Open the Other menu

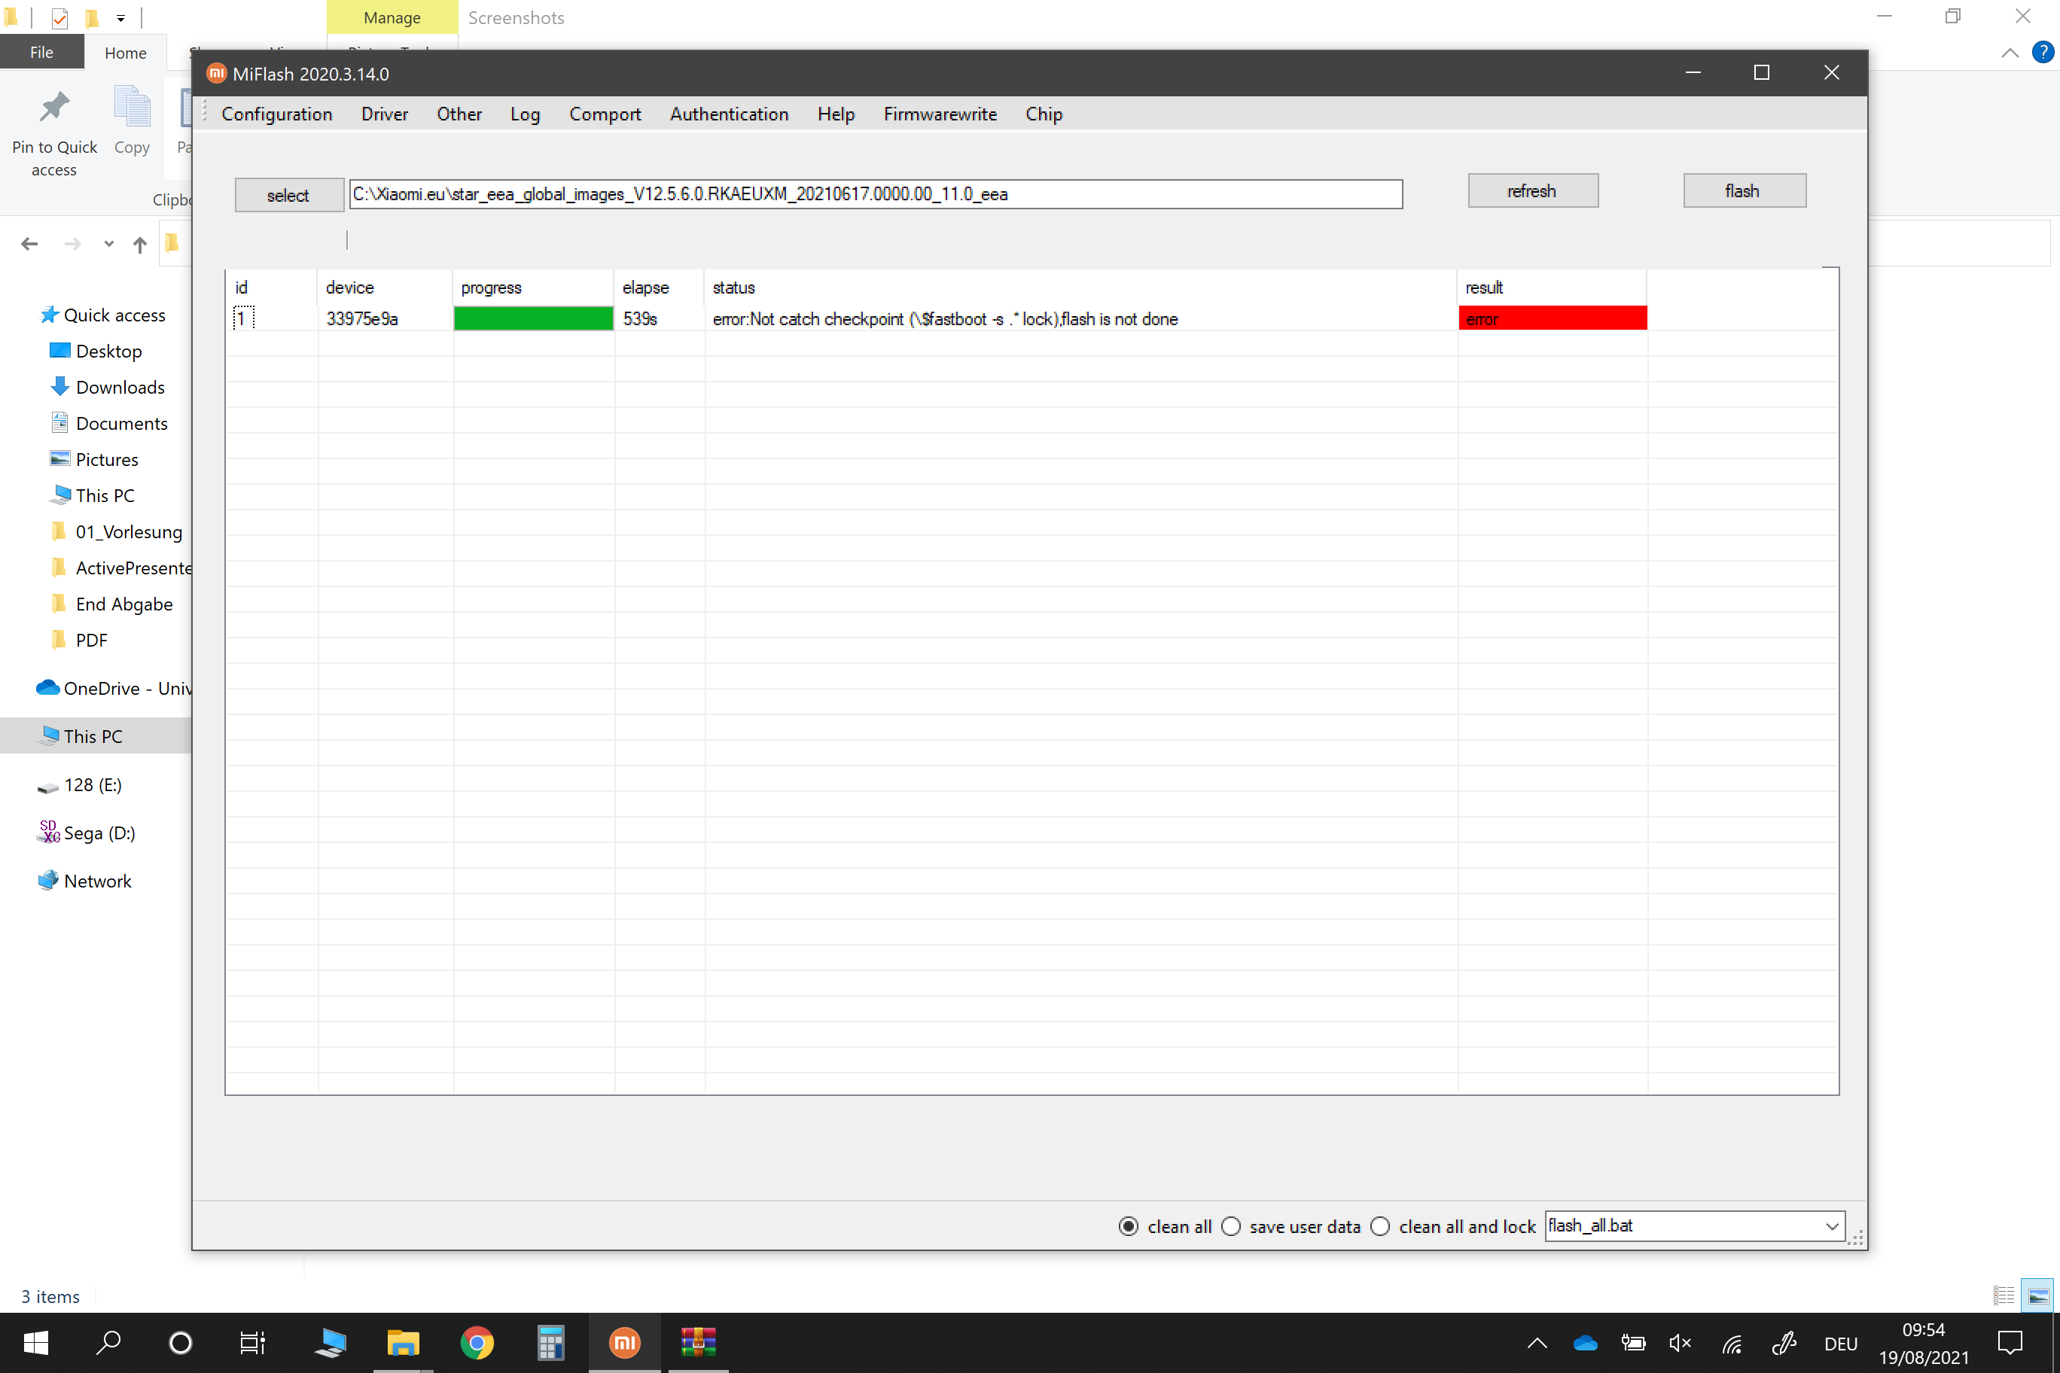459,114
